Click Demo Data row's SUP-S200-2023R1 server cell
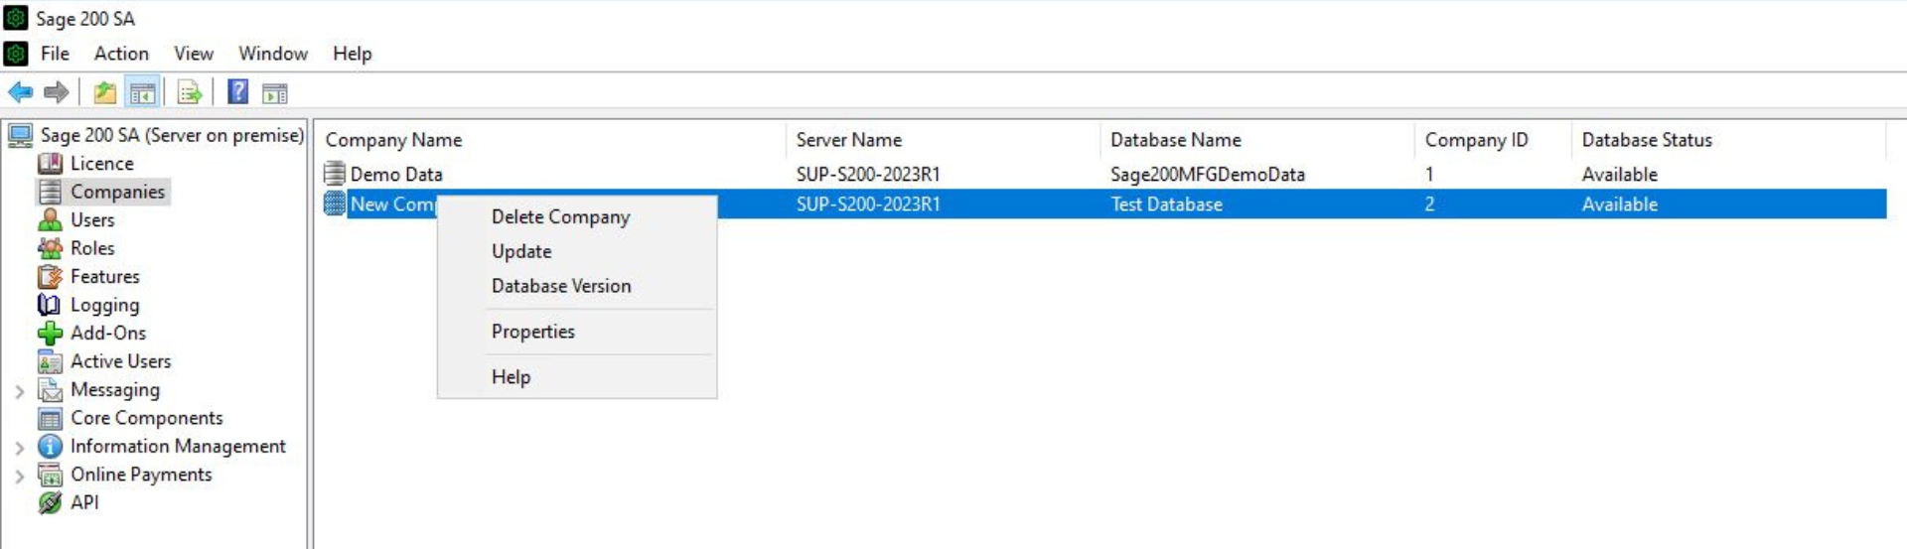The height and width of the screenshot is (549, 1907). click(868, 174)
